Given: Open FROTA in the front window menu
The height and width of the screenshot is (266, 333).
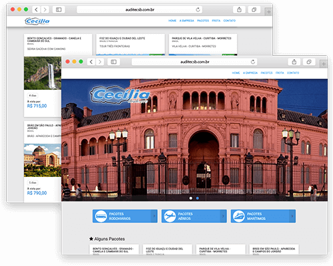Looking at the screenshot, I should click(280, 72).
